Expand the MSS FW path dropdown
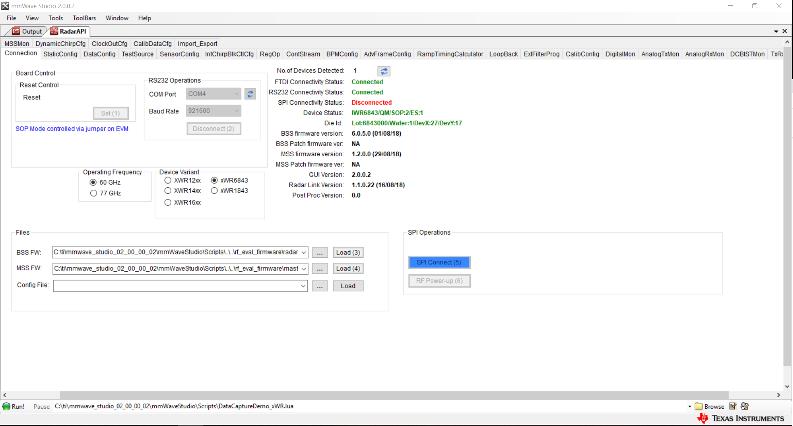Image resolution: width=793 pixels, height=426 pixels. point(304,269)
